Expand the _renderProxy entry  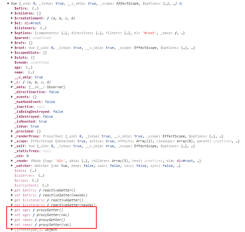click(12, 136)
